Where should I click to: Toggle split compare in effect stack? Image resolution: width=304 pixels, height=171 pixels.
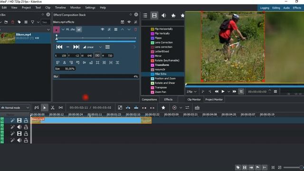(123, 22)
